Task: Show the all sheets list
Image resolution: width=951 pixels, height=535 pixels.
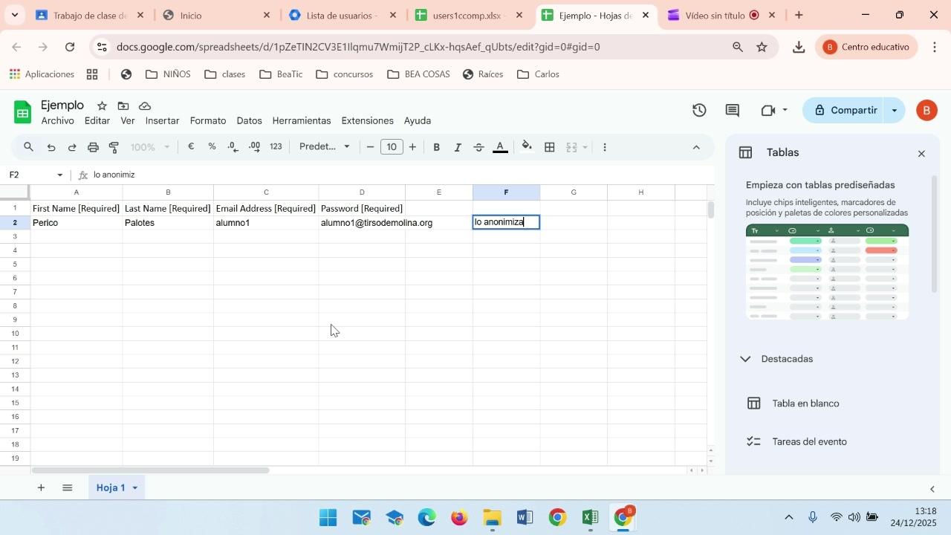Action: point(68,488)
